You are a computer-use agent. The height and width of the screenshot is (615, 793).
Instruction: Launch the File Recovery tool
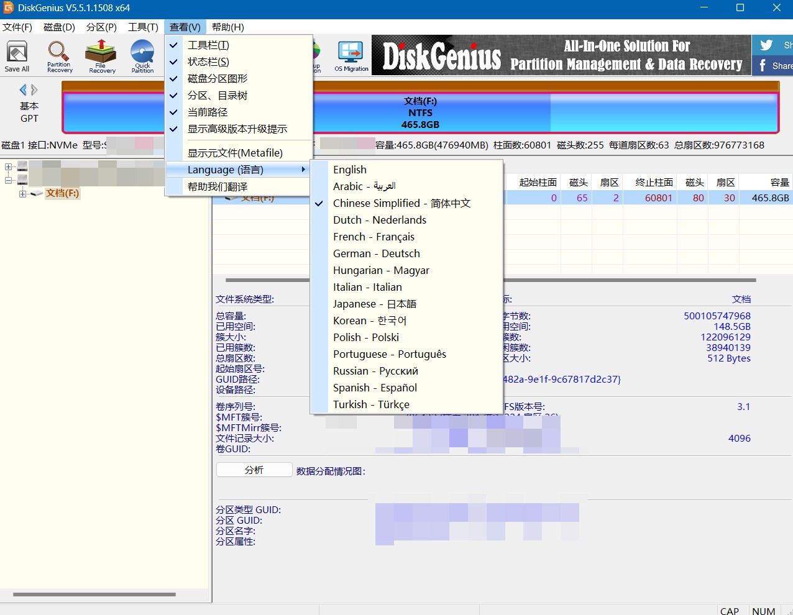[x=101, y=56]
